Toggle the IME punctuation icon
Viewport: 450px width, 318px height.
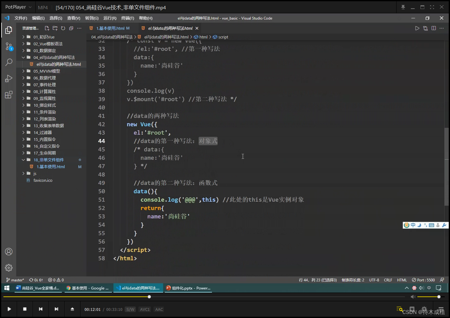pos(425,225)
